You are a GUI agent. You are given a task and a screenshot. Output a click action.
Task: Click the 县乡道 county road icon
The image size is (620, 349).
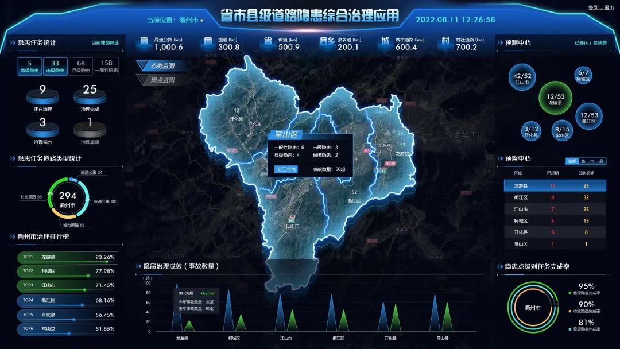(327, 44)
